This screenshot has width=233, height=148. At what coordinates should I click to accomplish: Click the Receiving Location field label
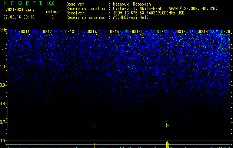(86, 9)
